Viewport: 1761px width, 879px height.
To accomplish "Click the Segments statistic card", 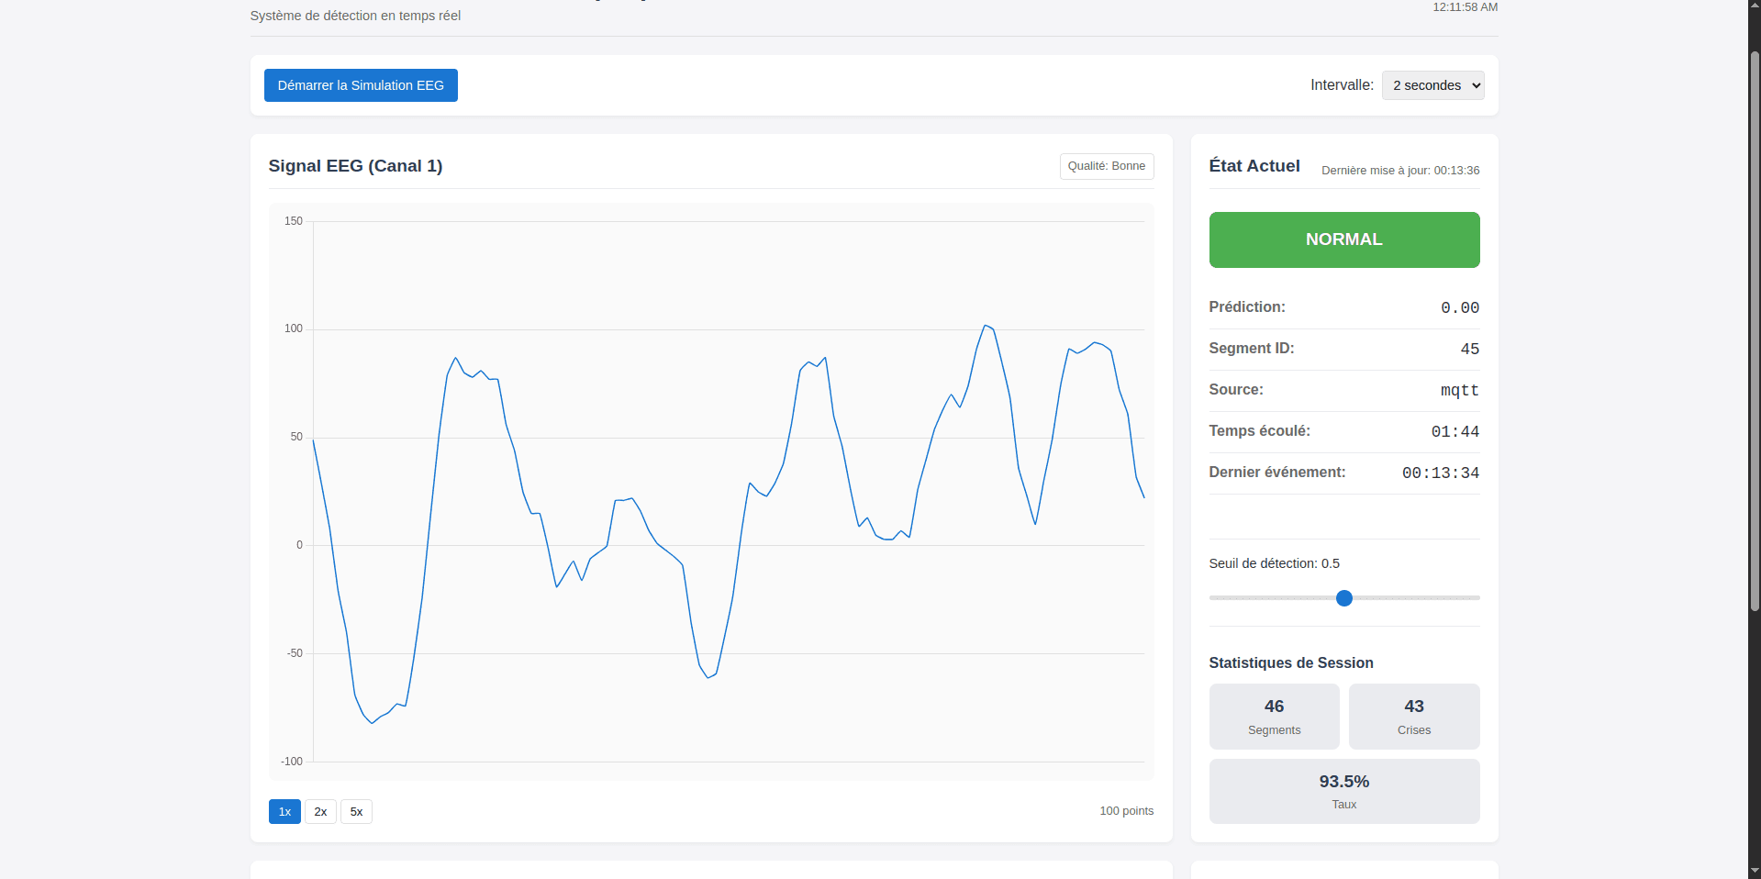I will (x=1274, y=717).
